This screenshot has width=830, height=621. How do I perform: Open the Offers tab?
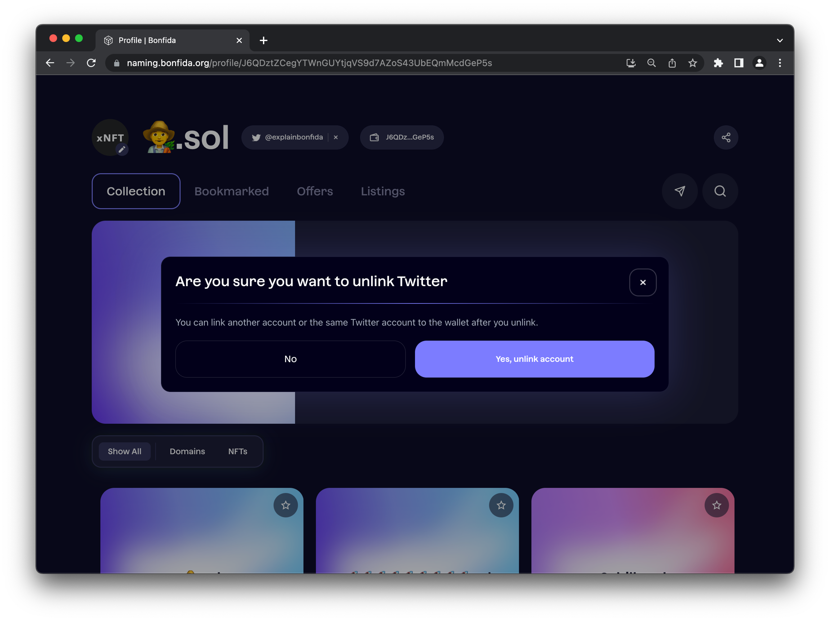[314, 191]
